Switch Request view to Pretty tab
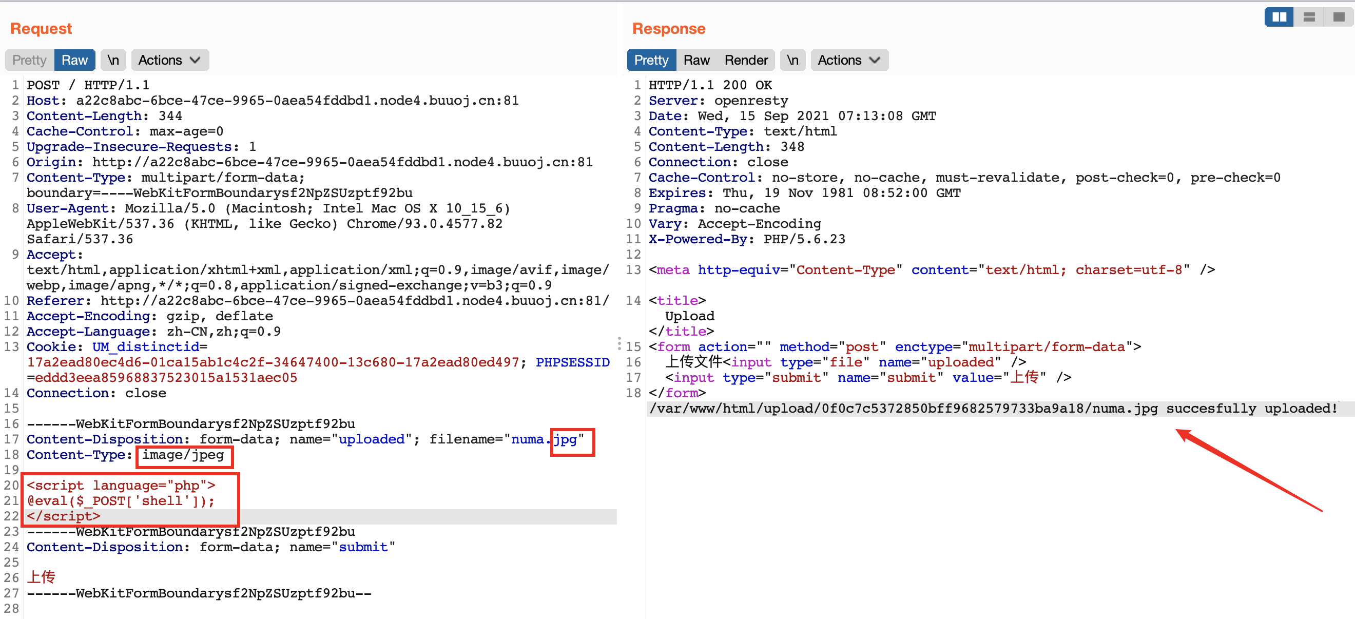This screenshot has height=619, width=1355. click(29, 60)
